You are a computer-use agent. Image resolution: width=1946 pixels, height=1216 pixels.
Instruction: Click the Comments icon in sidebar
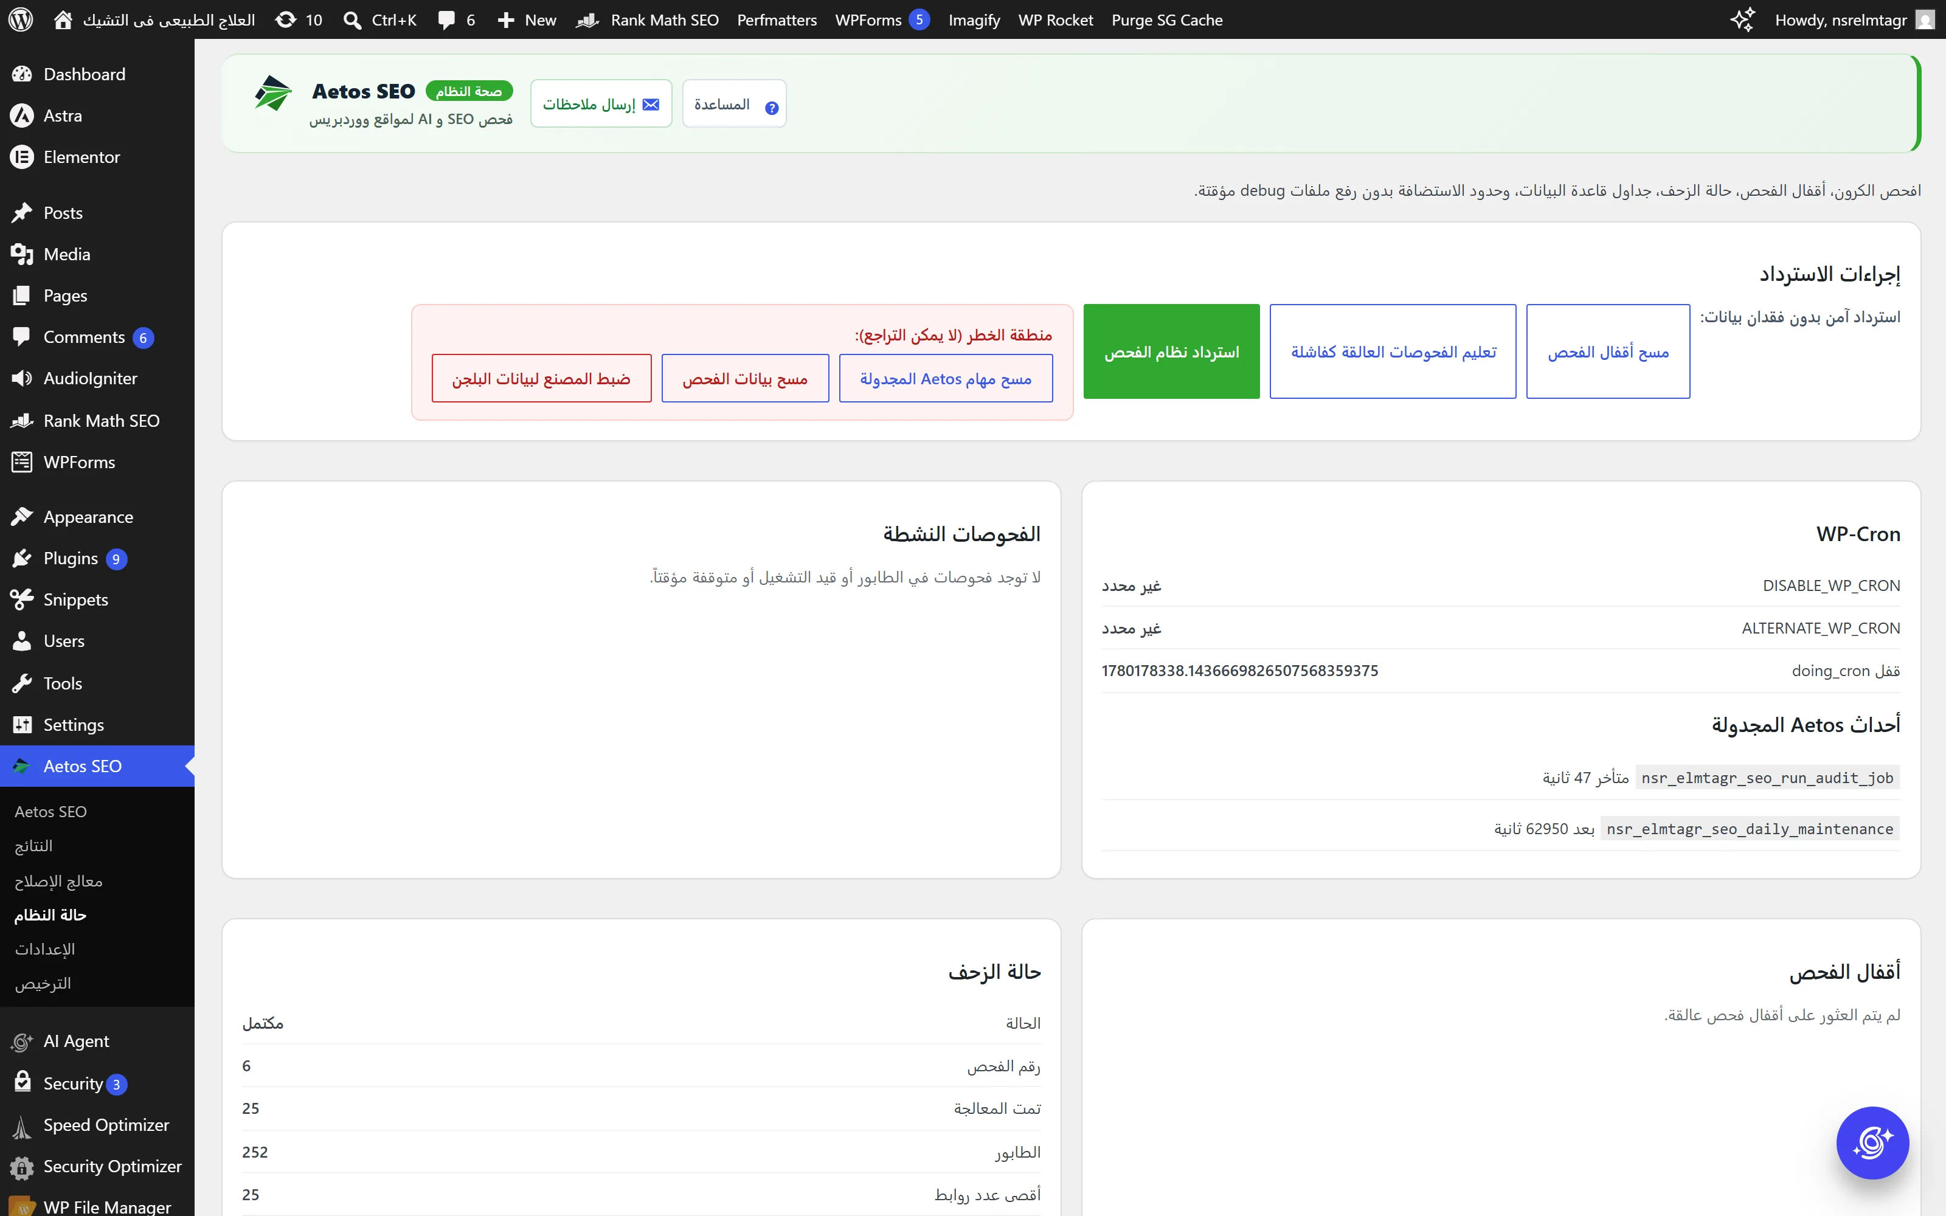point(22,336)
